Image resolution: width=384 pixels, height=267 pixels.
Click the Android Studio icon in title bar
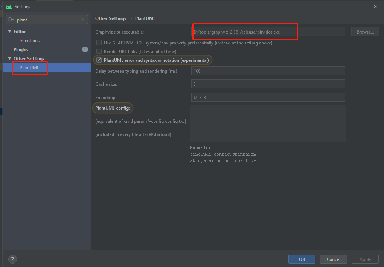[9, 7]
